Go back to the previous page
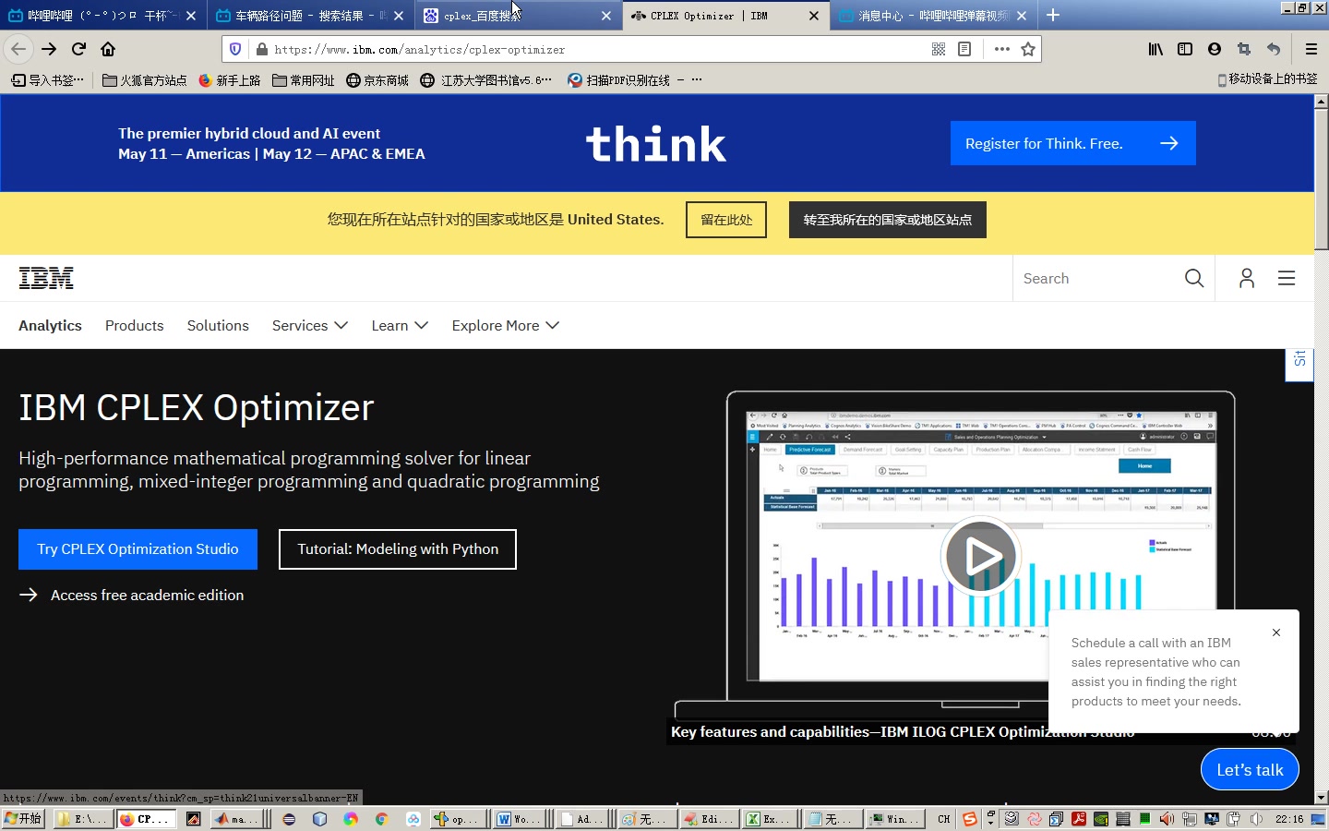The image size is (1329, 831). [18, 49]
